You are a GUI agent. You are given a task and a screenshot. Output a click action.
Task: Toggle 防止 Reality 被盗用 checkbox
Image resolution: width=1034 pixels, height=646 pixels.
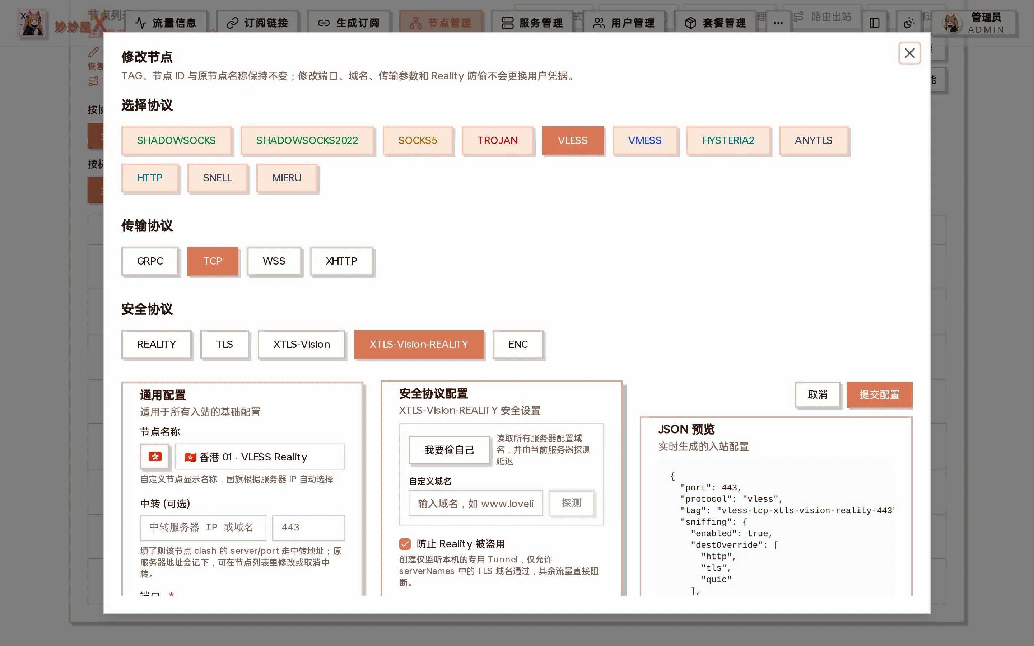[405, 544]
